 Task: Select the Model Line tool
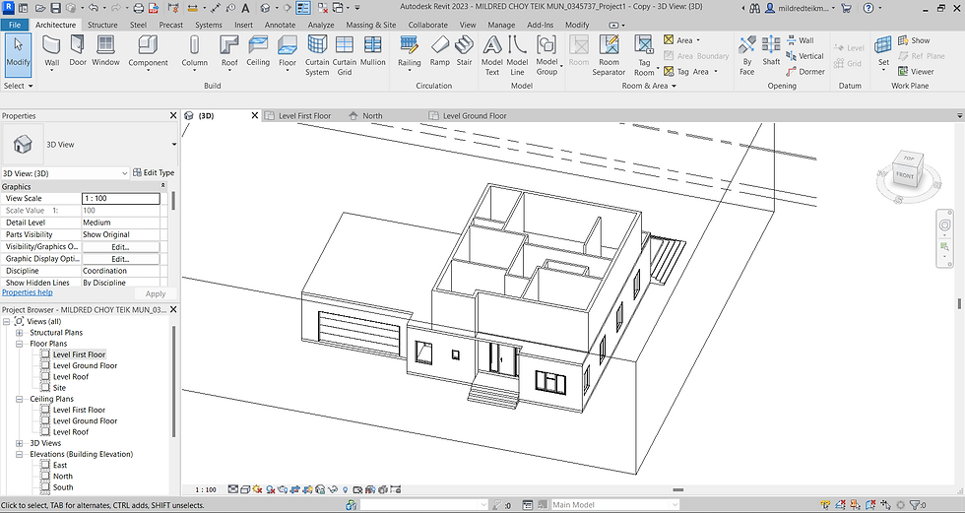(517, 55)
